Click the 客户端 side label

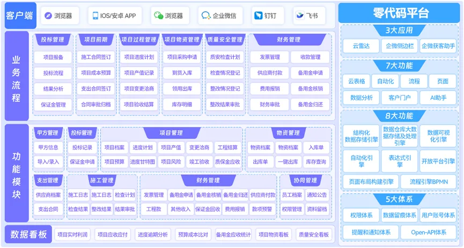(20, 16)
